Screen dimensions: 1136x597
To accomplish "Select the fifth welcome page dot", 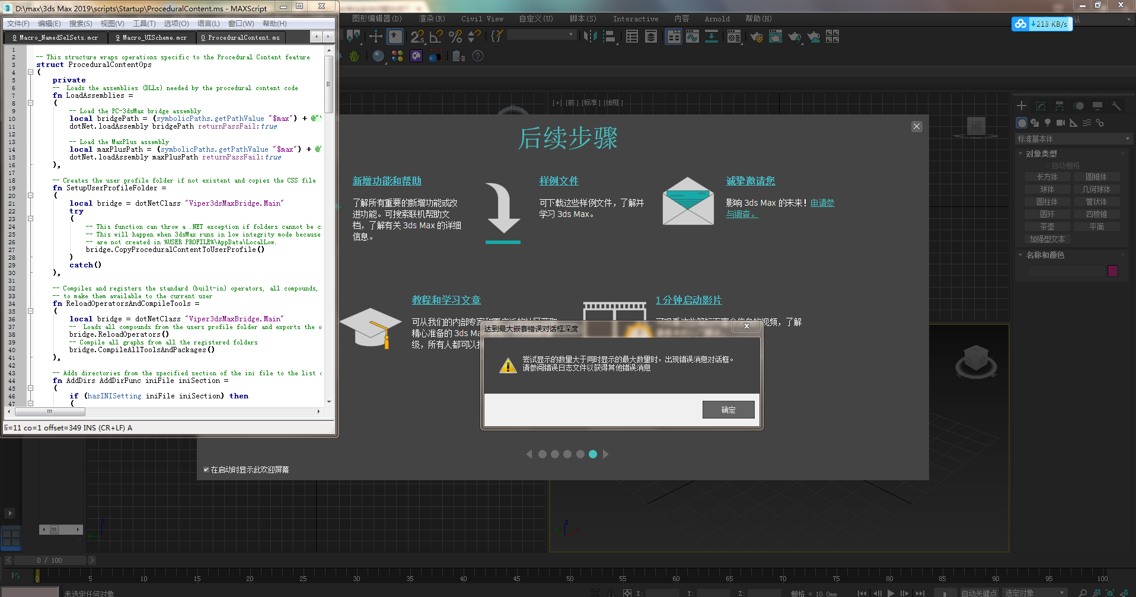I will click(593, 454).
